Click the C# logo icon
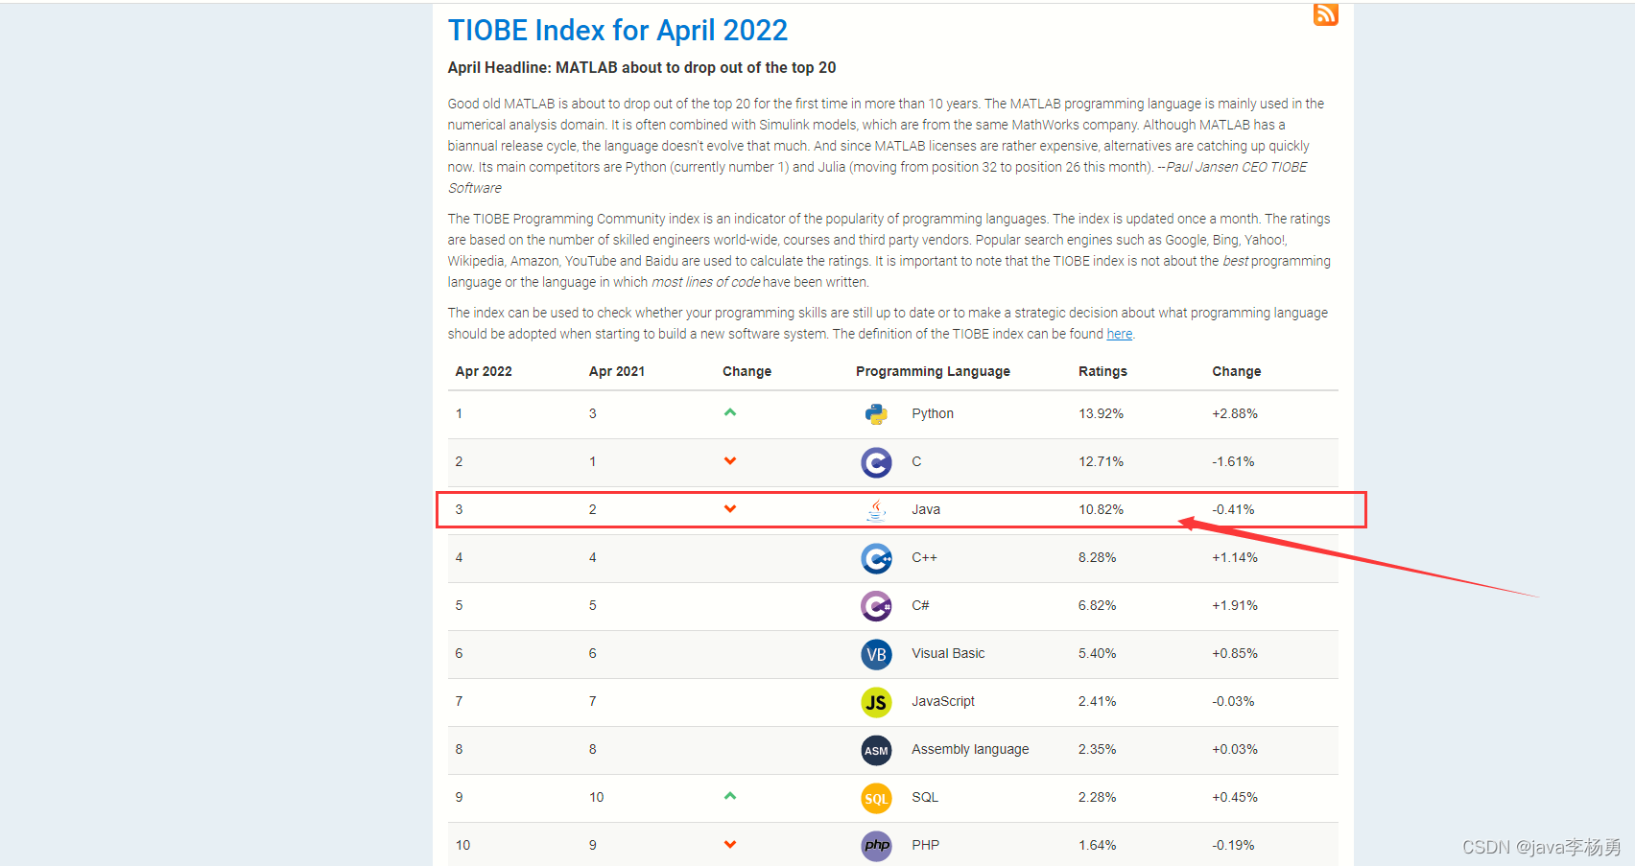The image size is (1635, 866). [x=876, y=606]
